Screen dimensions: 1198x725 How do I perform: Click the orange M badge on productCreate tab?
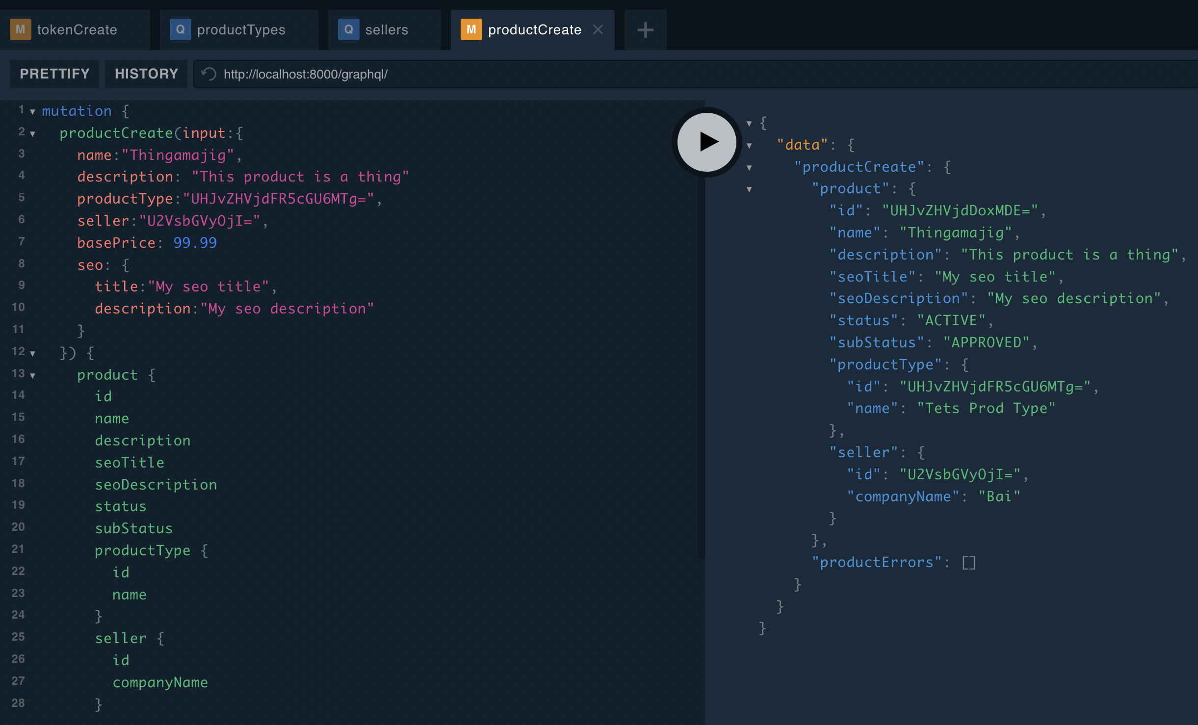(471, 29)
